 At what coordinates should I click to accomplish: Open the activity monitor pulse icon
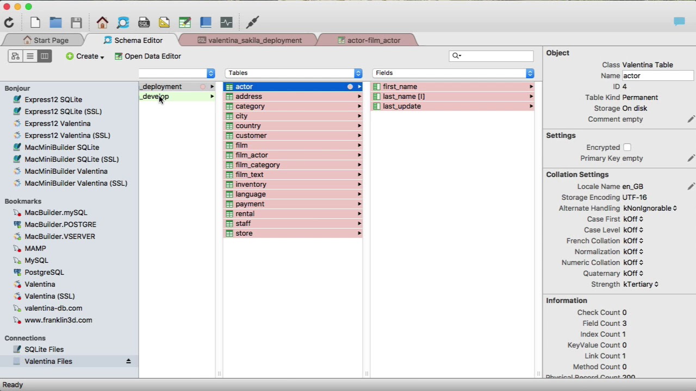coord(226,22)
